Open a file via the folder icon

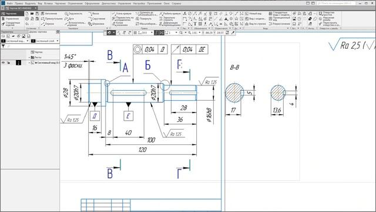(x=32, y=14)
